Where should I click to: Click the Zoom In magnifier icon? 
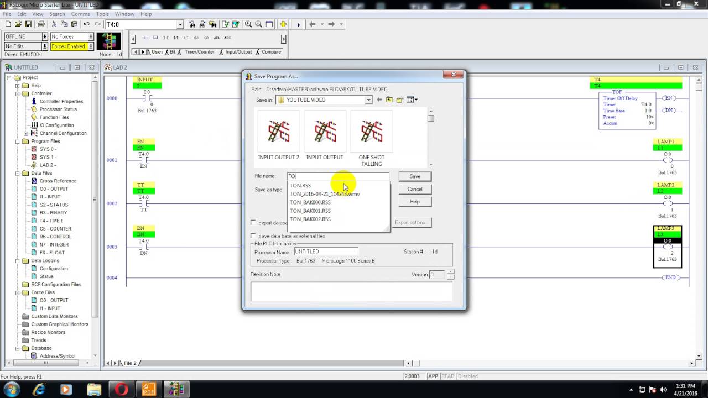[248, 24]
